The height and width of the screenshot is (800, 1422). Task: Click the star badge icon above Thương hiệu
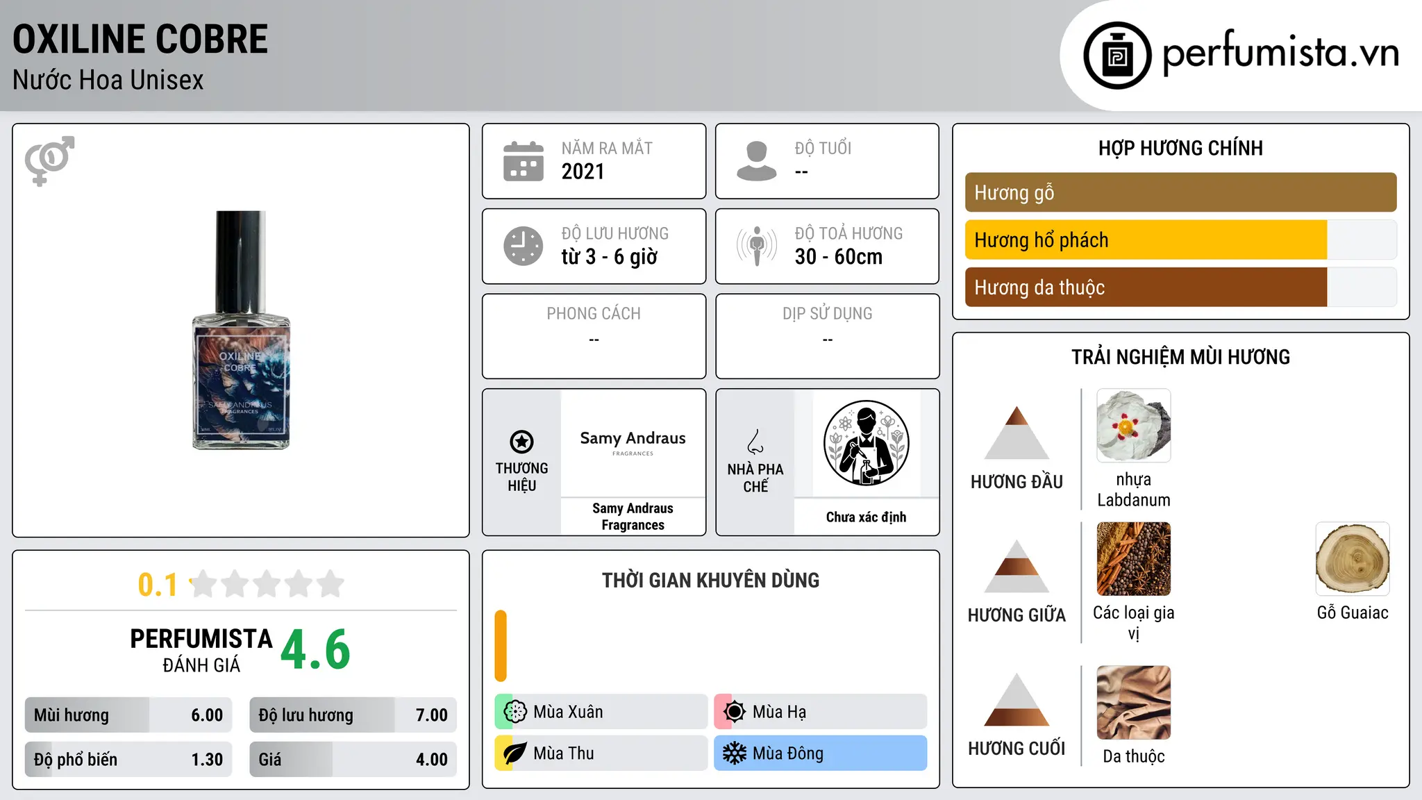pos(521,442)
